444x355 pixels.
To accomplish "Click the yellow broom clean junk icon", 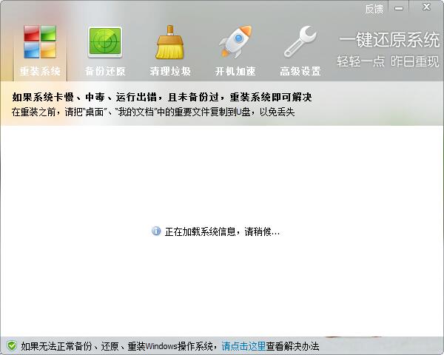I will (170, 42).
